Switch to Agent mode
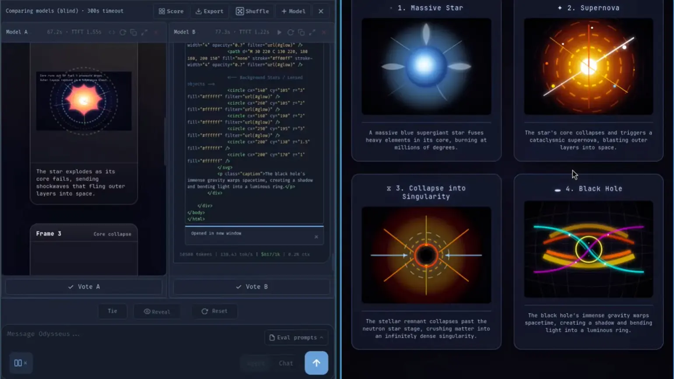 256,363
